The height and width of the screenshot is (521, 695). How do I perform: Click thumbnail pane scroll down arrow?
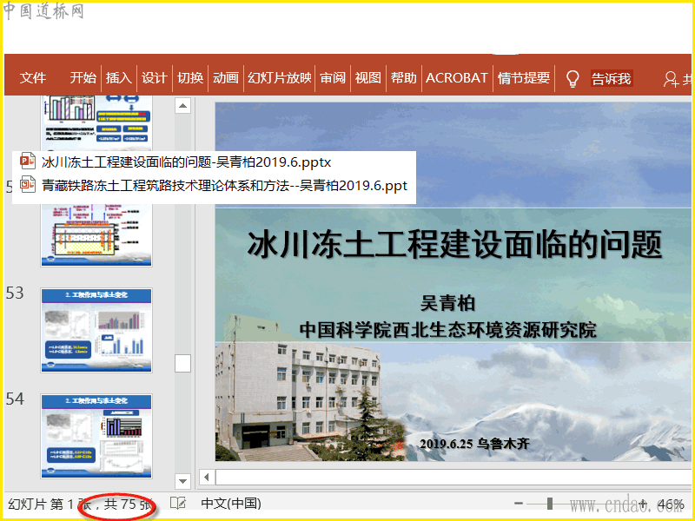183,481
